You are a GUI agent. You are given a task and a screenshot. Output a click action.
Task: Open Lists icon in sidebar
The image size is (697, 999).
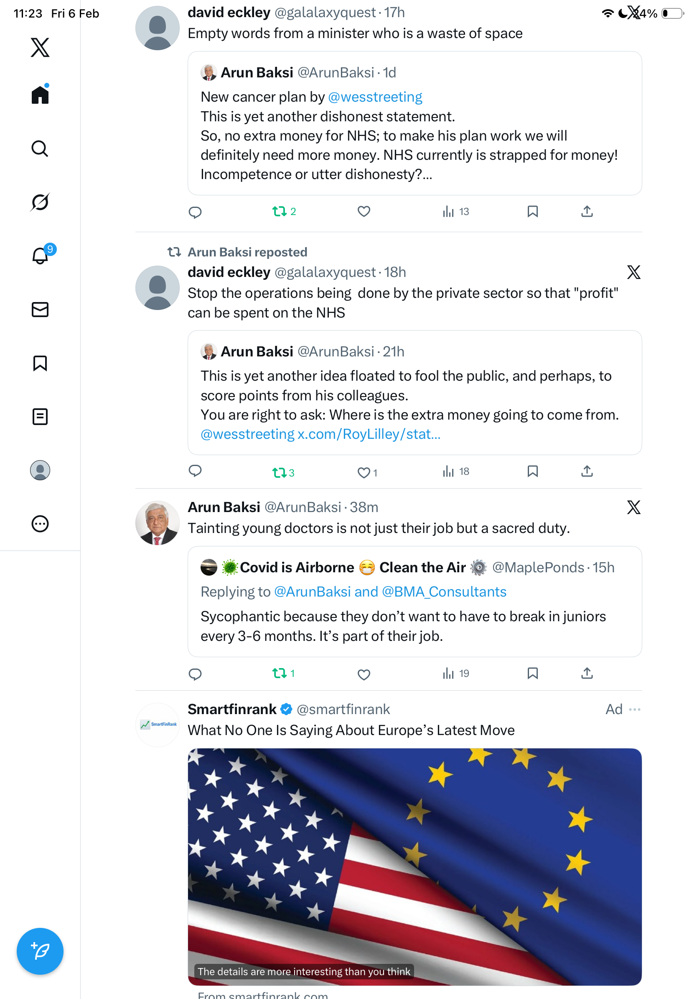tap(40, 416)
